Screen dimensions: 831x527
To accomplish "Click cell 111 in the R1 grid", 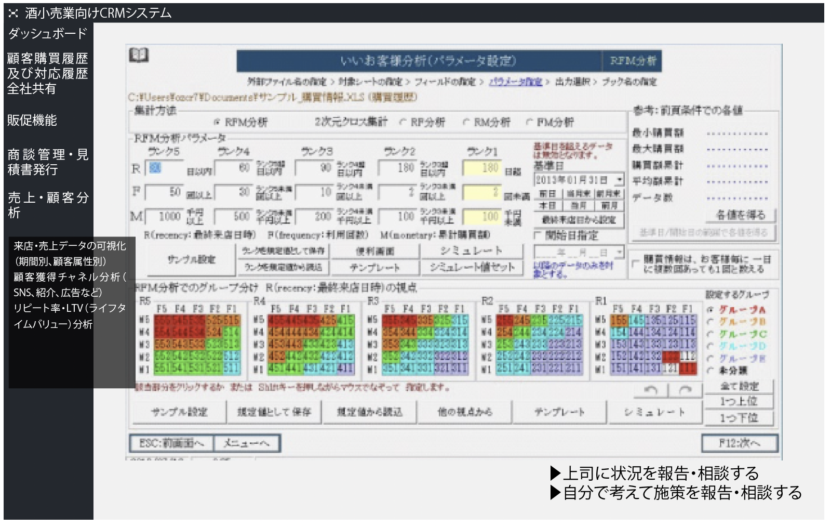I will click(x=688, y=369).
